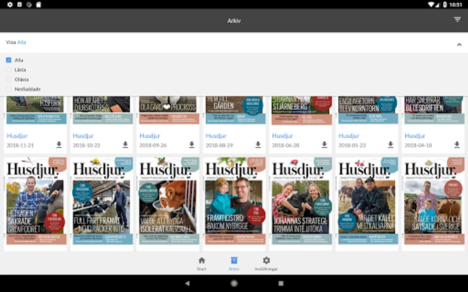Collapse the Visa filter panel chevron
This screenshot has height=292, width=468.
[x=459, y=44]
